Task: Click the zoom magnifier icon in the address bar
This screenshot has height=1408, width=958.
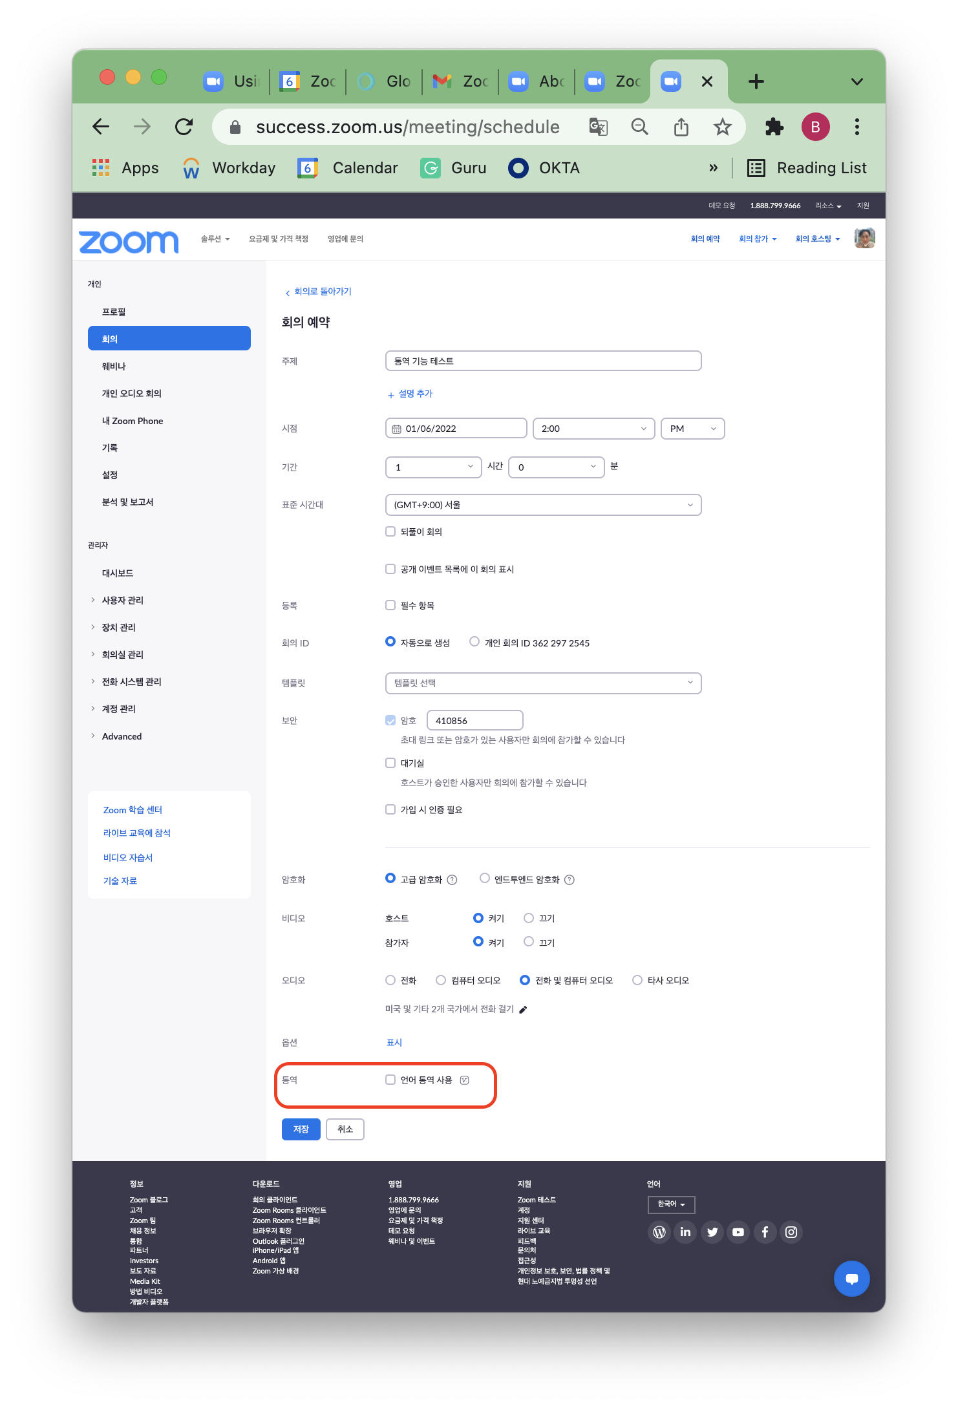Action: click(x=640, y=127)
